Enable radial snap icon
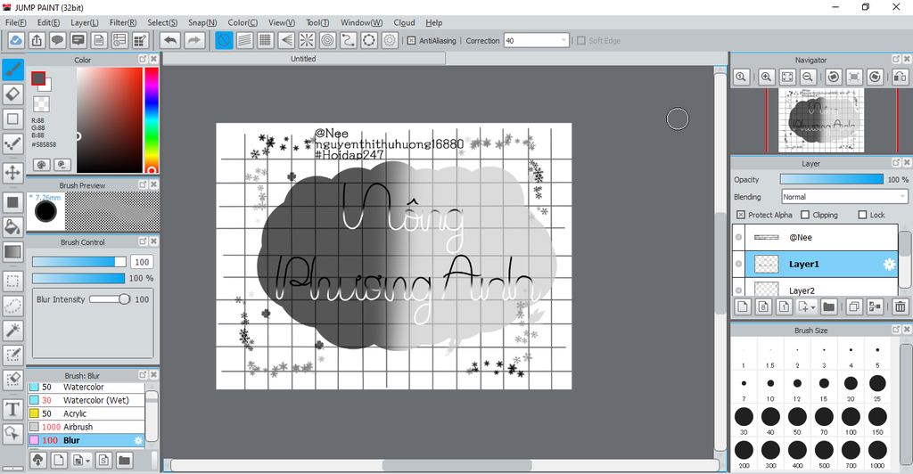 pos(307,40)
